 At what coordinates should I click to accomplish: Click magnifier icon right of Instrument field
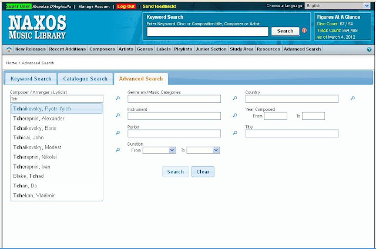[235, 115]
